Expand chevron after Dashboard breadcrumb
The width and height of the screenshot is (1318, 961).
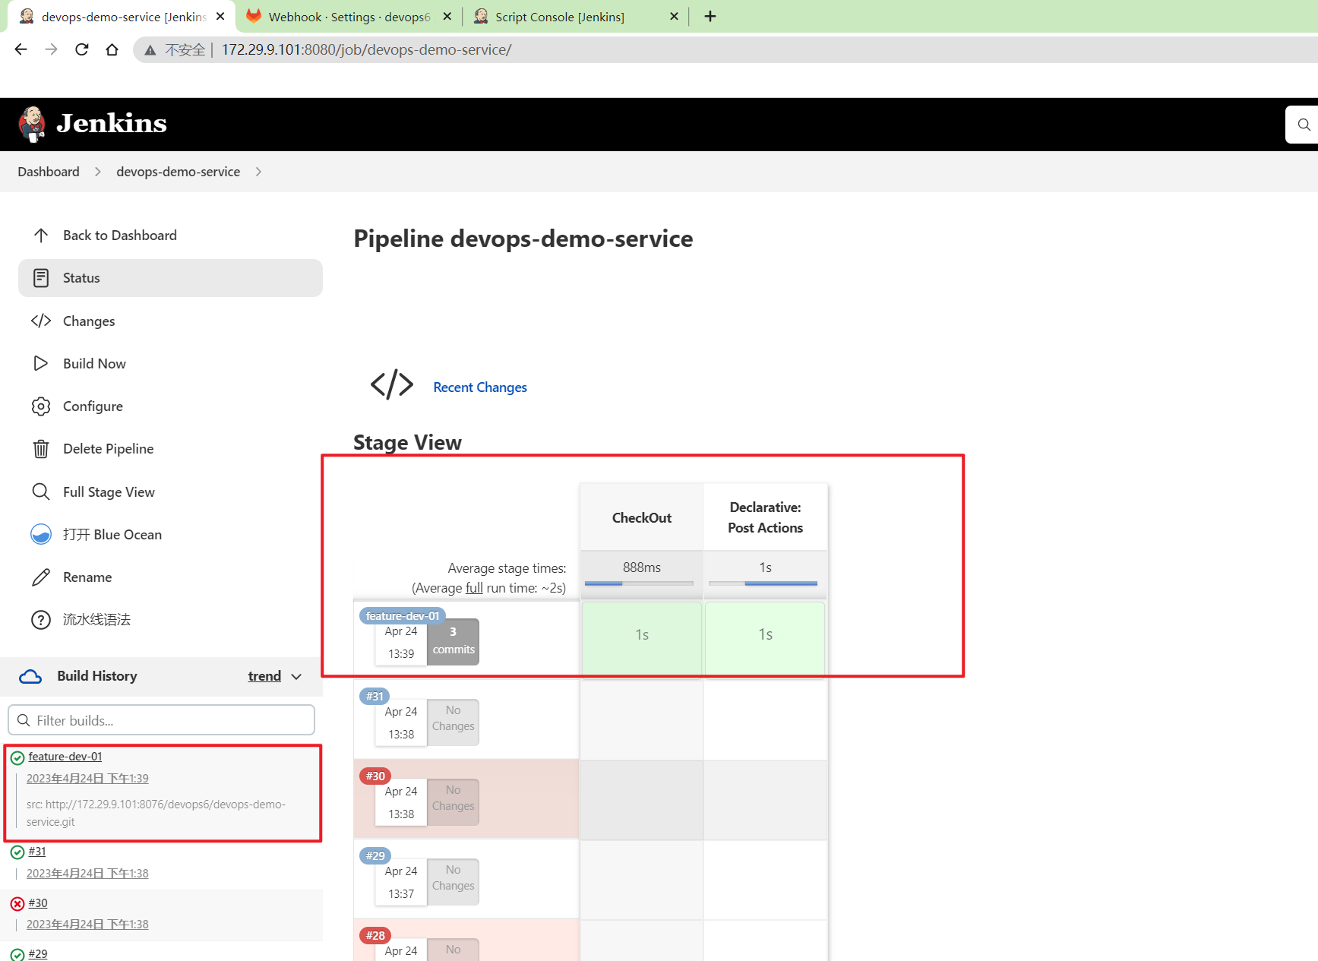[98, 172]
